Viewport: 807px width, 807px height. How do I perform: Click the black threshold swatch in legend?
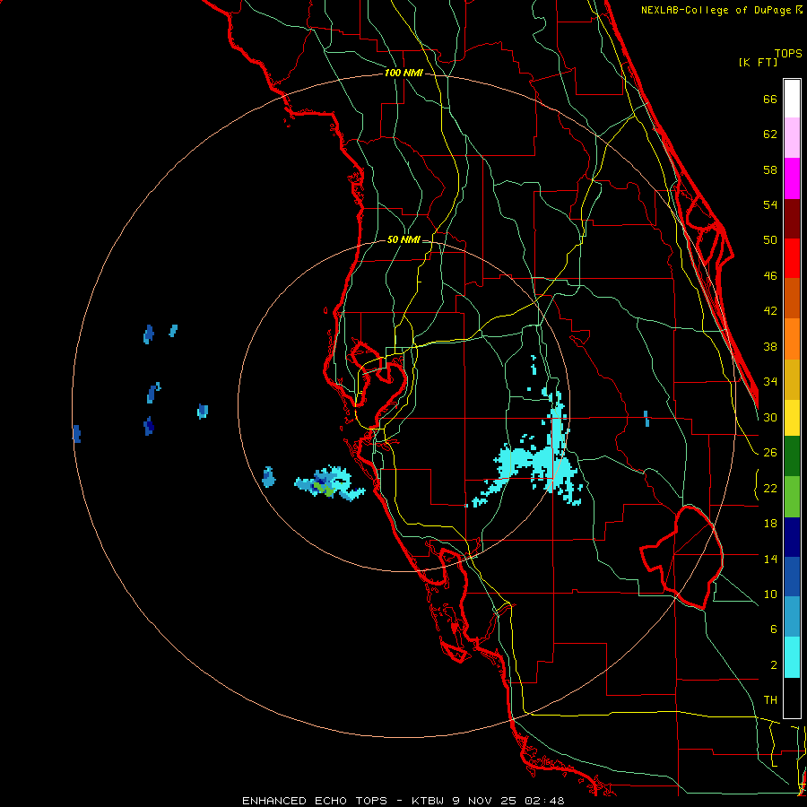(x=792, y=698)
